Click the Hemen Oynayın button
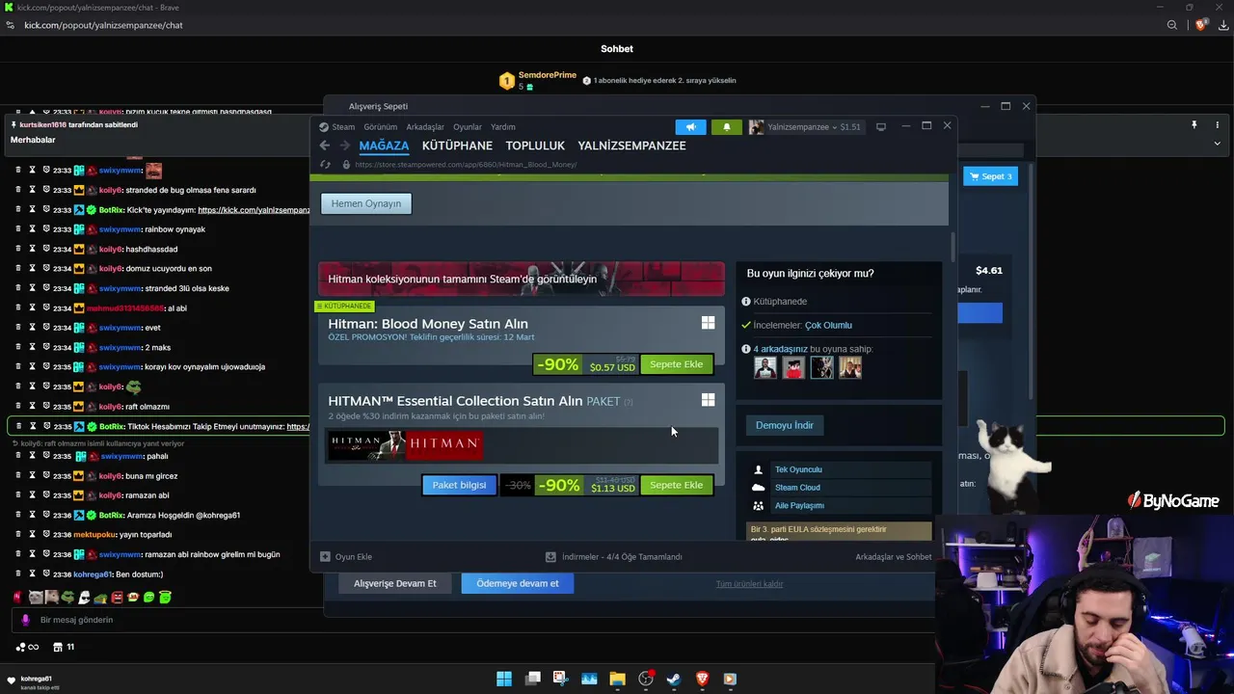 point(366,203)
